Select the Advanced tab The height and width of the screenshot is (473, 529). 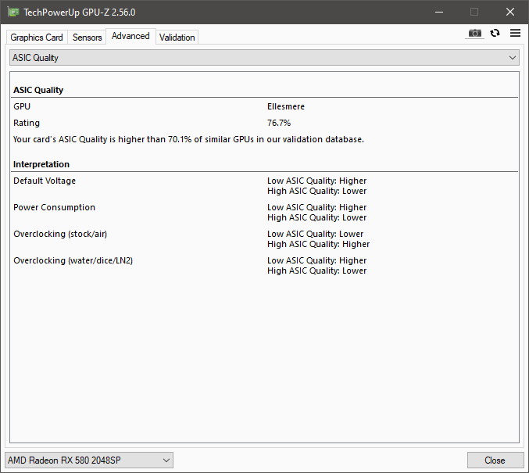[130, 36]
